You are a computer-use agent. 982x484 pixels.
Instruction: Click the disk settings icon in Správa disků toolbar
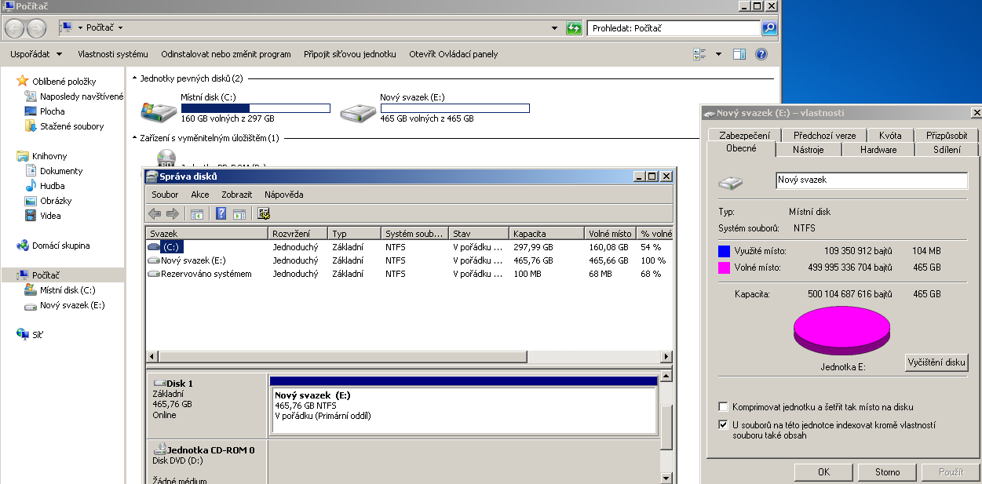click(x=264, y=213)
